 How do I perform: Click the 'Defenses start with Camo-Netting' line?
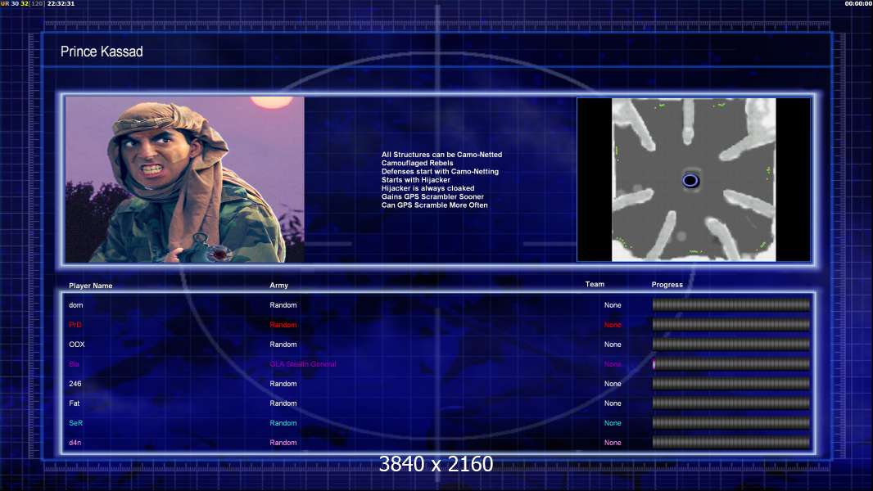[x=440, y=171]
